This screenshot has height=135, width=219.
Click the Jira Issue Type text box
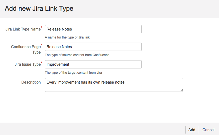(x=93, y=64)
